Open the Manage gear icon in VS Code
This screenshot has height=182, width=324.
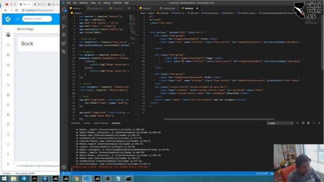tap(64, 167)
